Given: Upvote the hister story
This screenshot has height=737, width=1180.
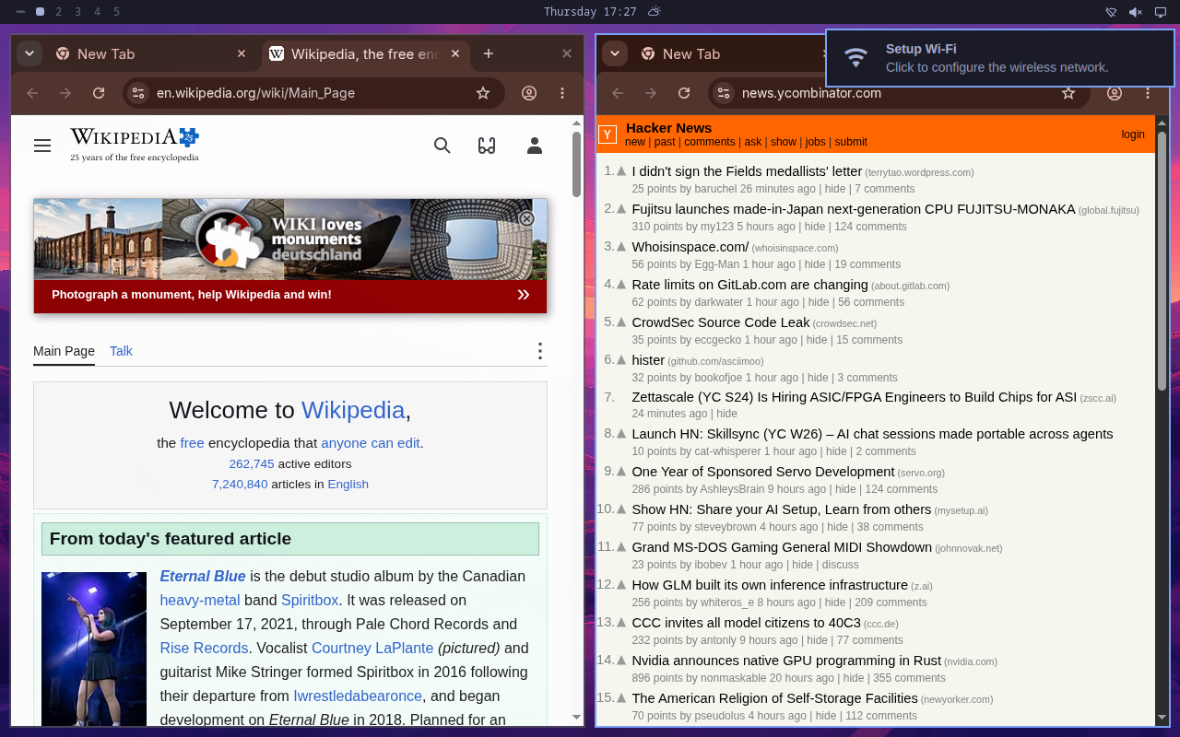Looking at the screenshot, I should [621, 360].
